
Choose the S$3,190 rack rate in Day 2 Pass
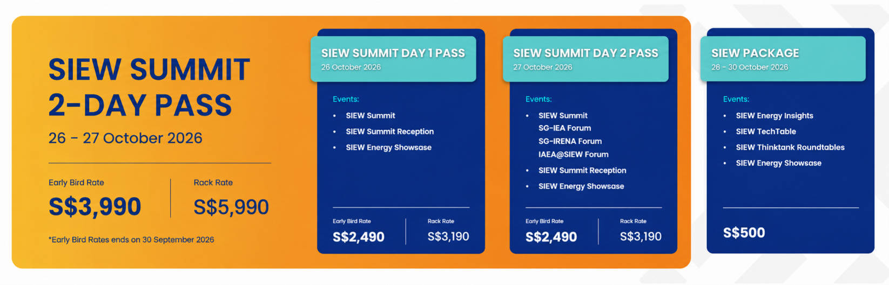[641, 237]
